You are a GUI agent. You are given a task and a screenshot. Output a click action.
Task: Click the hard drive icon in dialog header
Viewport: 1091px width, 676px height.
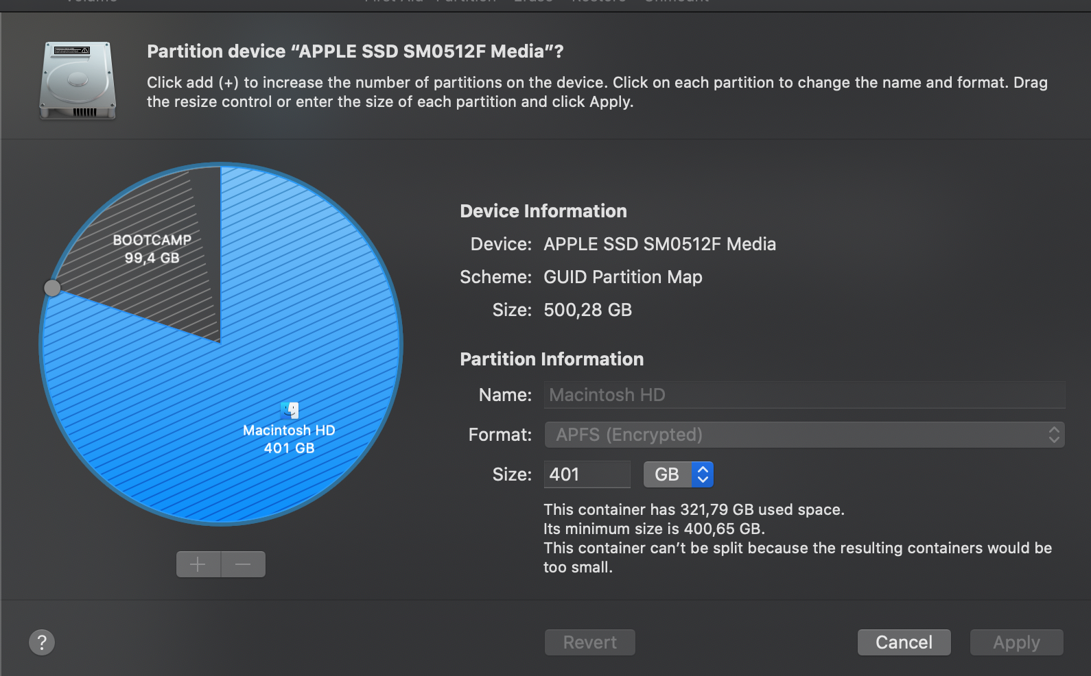pos(78,80)
